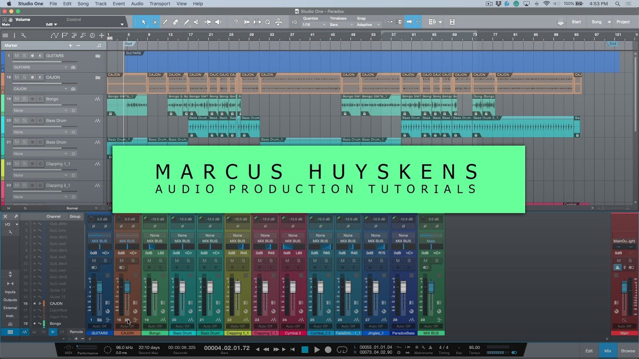The image size is (639, 359).
Task: Open the inspector 'i' icon
Action: 14,35
